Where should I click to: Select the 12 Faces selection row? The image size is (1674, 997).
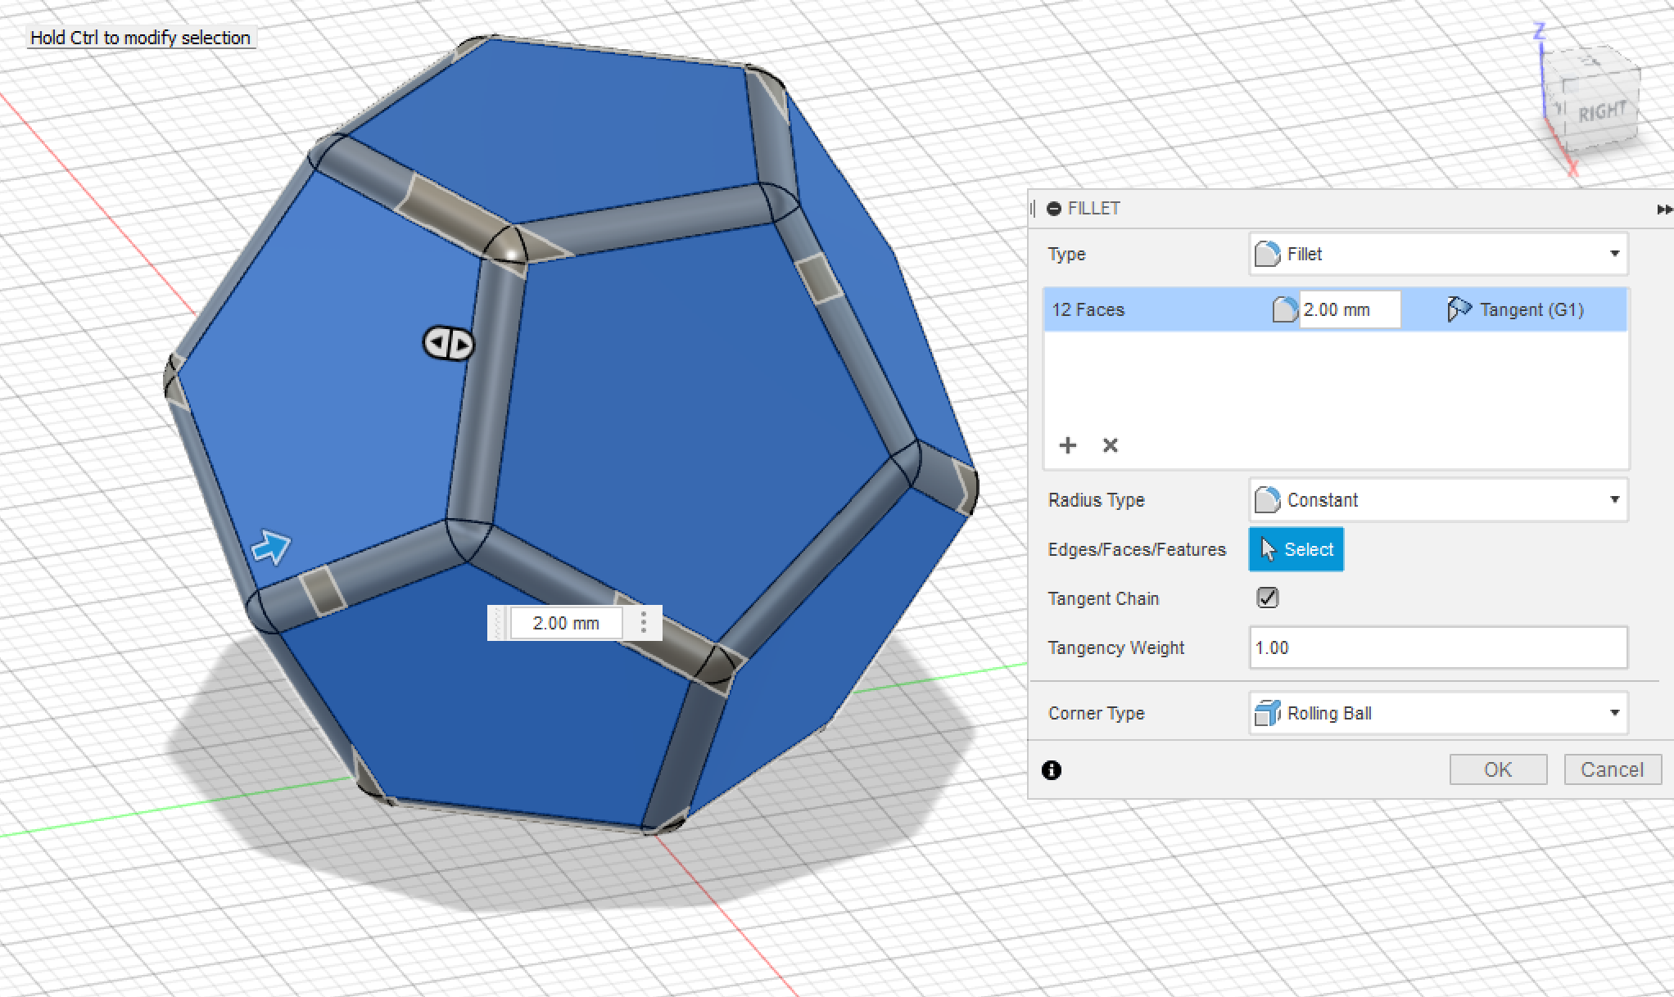pyautogui.click(x=1147, y=310)
